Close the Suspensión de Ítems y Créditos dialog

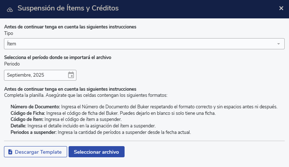click(x=281, y=8)
